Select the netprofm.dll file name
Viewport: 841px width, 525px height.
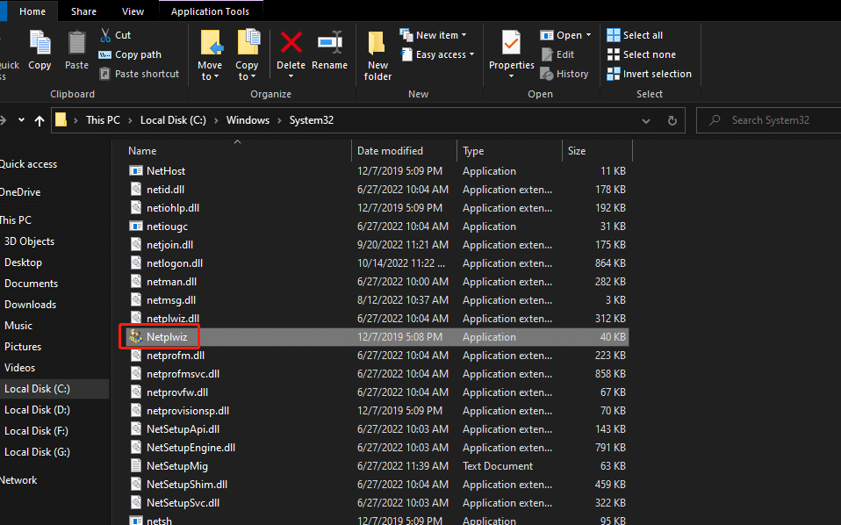(176, 356)
